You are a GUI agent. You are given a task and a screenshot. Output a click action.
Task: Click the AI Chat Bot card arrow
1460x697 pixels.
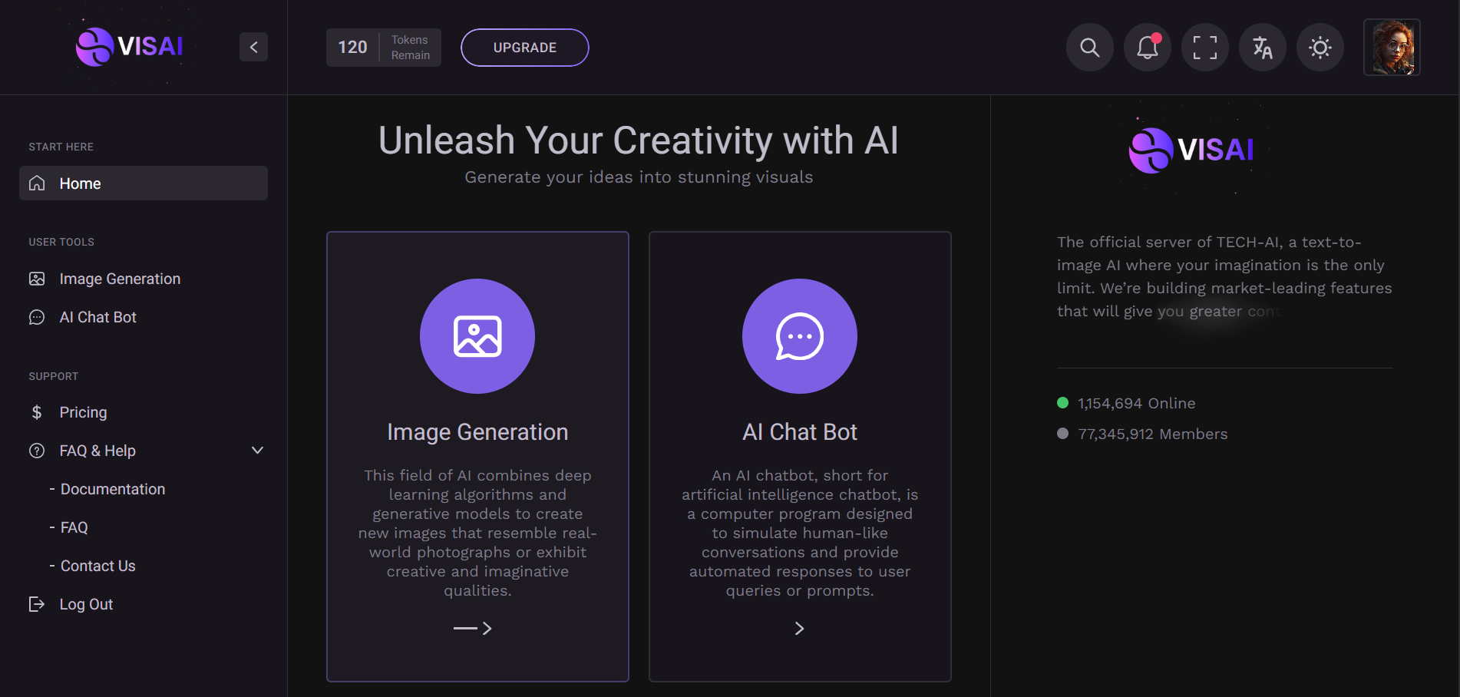799,628
